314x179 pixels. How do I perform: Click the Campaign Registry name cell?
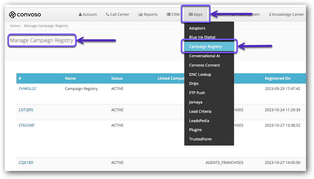pos(81,89)
